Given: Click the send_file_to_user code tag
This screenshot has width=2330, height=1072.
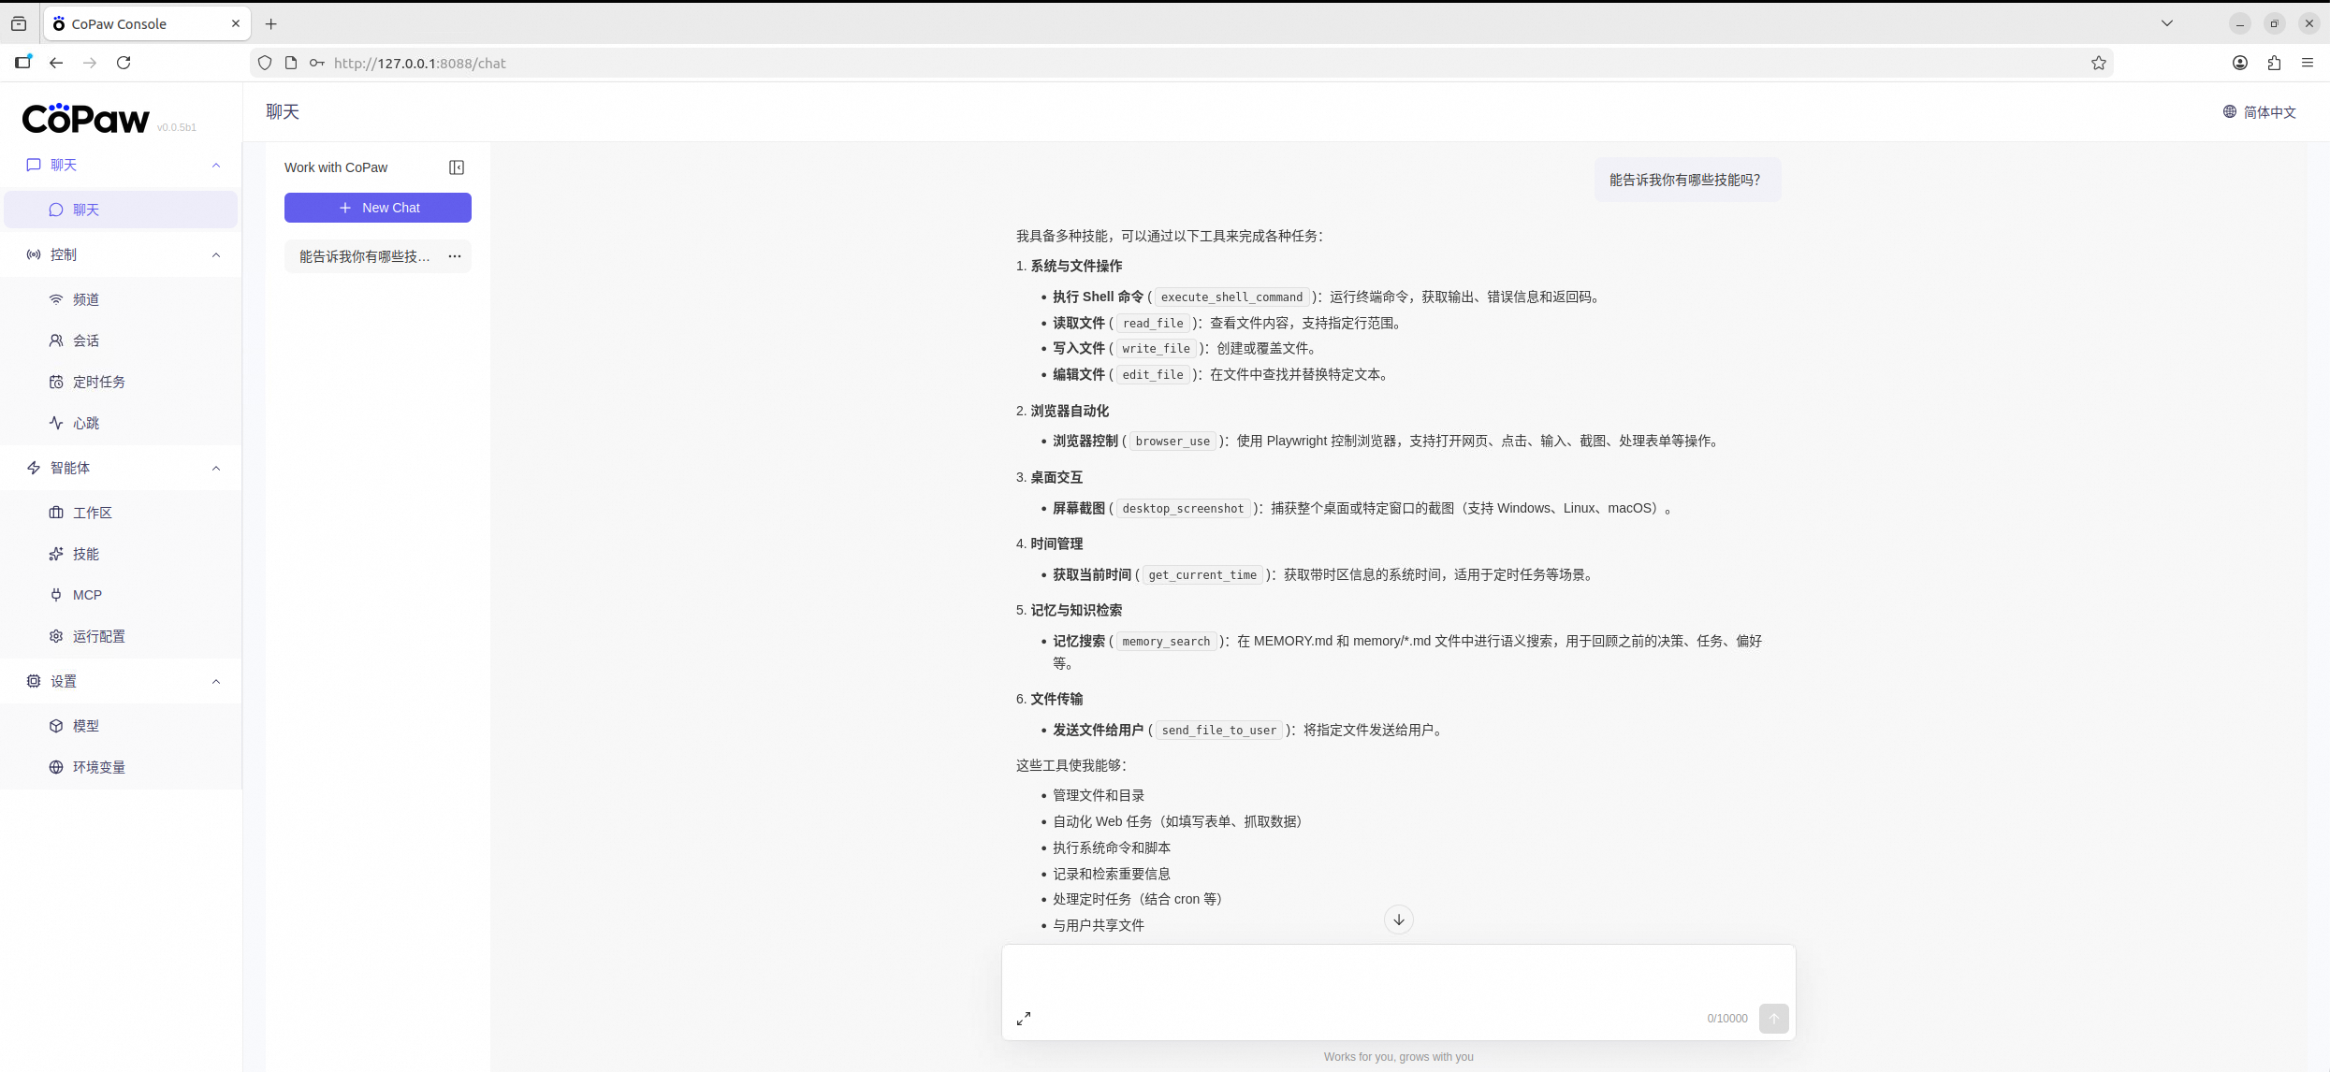Looking at the screenshot, I should [1219, 730].
